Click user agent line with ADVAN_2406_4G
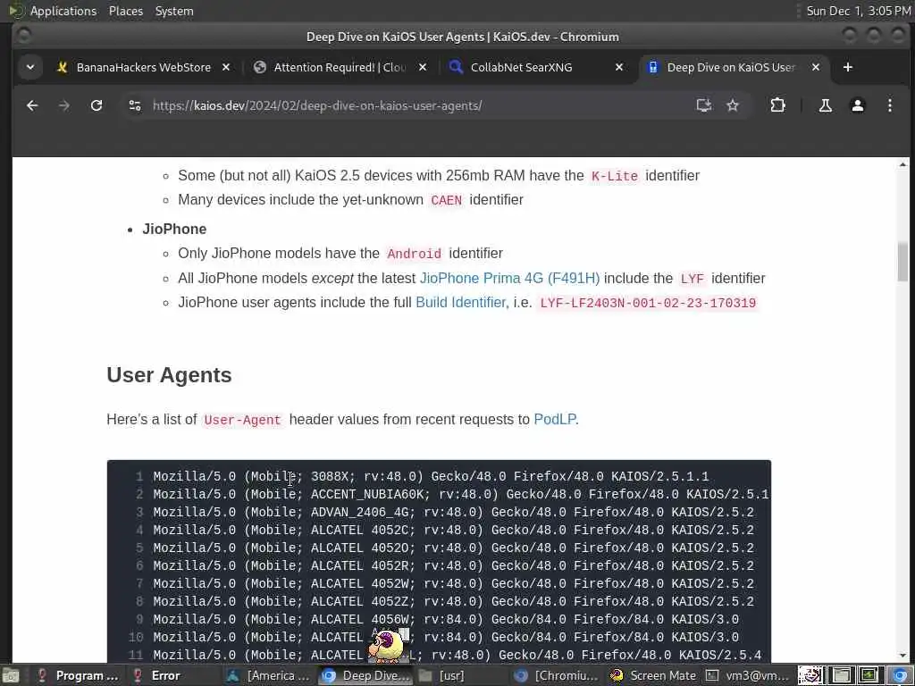 (x=453, y=512)
